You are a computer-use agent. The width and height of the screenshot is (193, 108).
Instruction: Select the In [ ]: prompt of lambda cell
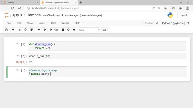pos(21,70)
